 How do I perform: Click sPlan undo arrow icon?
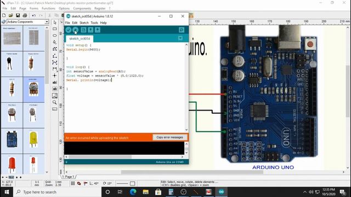pos(34,15)
